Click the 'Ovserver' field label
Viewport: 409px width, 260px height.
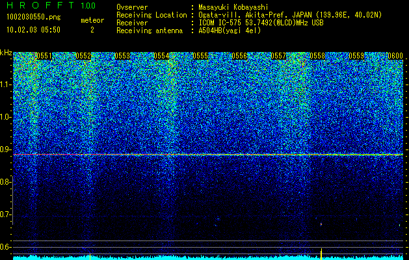(132, 7)
